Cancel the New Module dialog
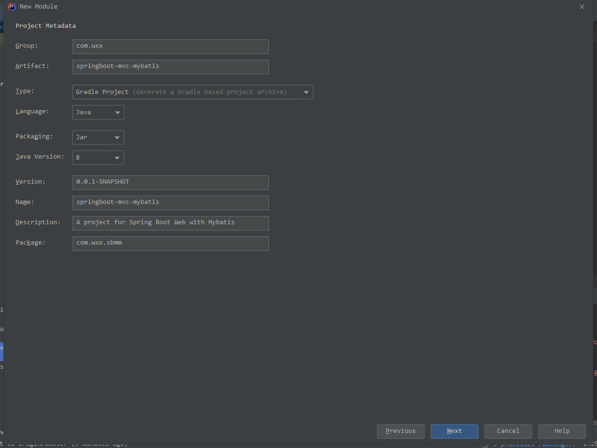 [x=508, y=431]
